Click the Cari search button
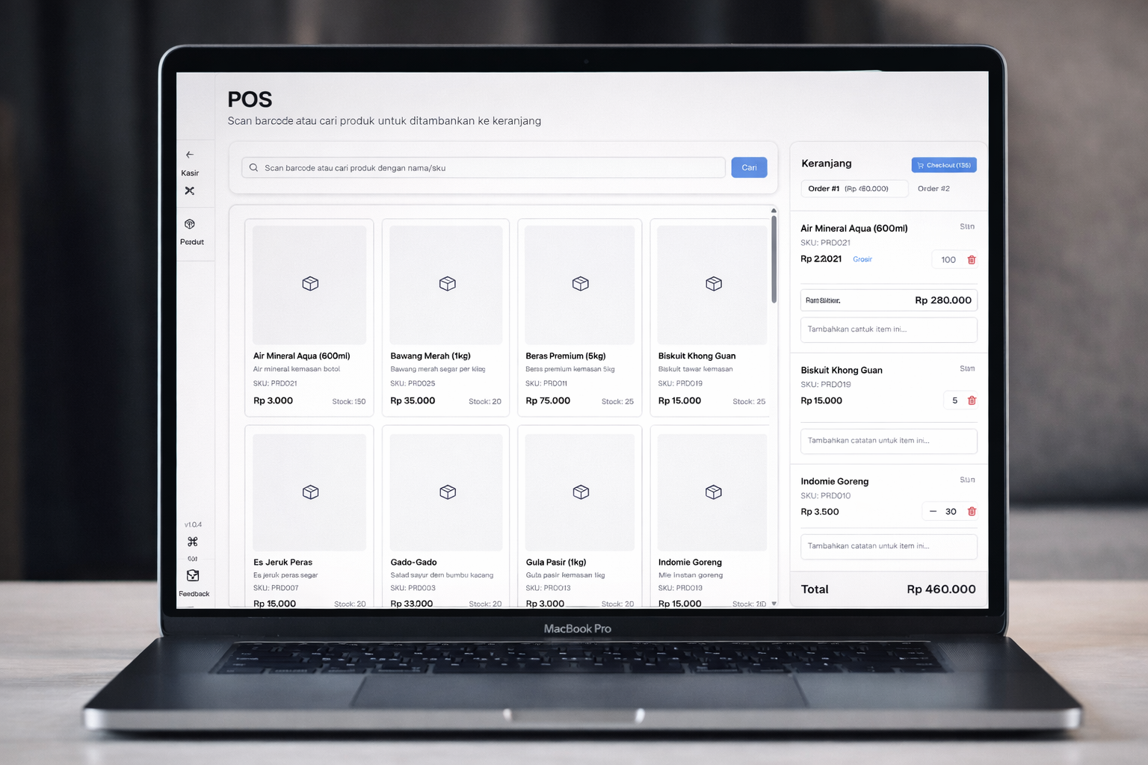This screenshot has height=765, width=1148. point(749,168)
